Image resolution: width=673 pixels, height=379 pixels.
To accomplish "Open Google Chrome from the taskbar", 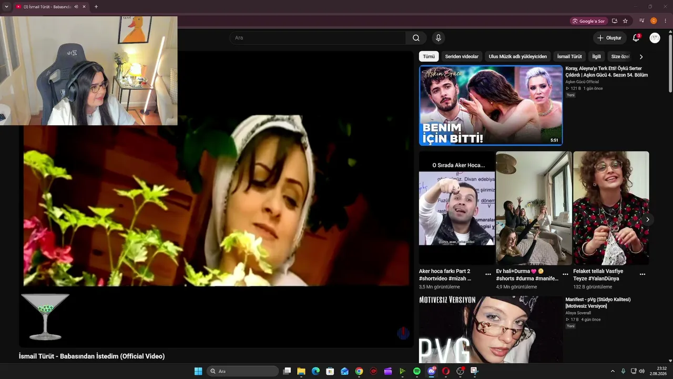I will [359, 371].
